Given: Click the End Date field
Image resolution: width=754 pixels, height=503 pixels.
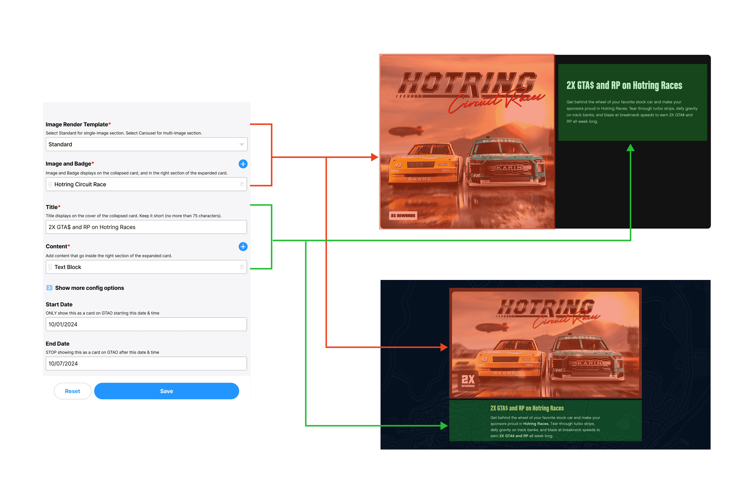Looking at the screenshot, I should (146, 363).
